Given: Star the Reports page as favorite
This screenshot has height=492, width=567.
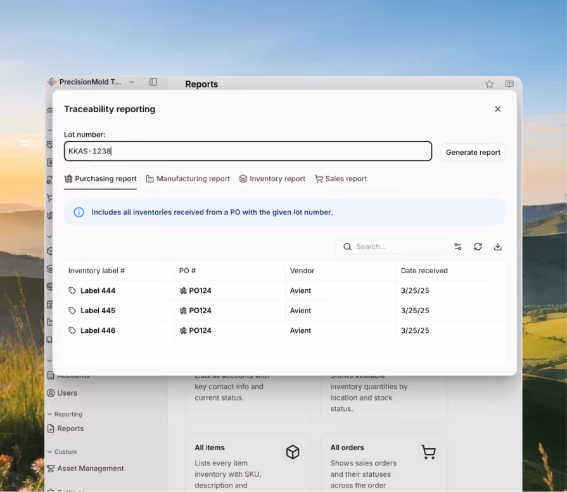Looking at the screenshot, I should tap(489, 84).
